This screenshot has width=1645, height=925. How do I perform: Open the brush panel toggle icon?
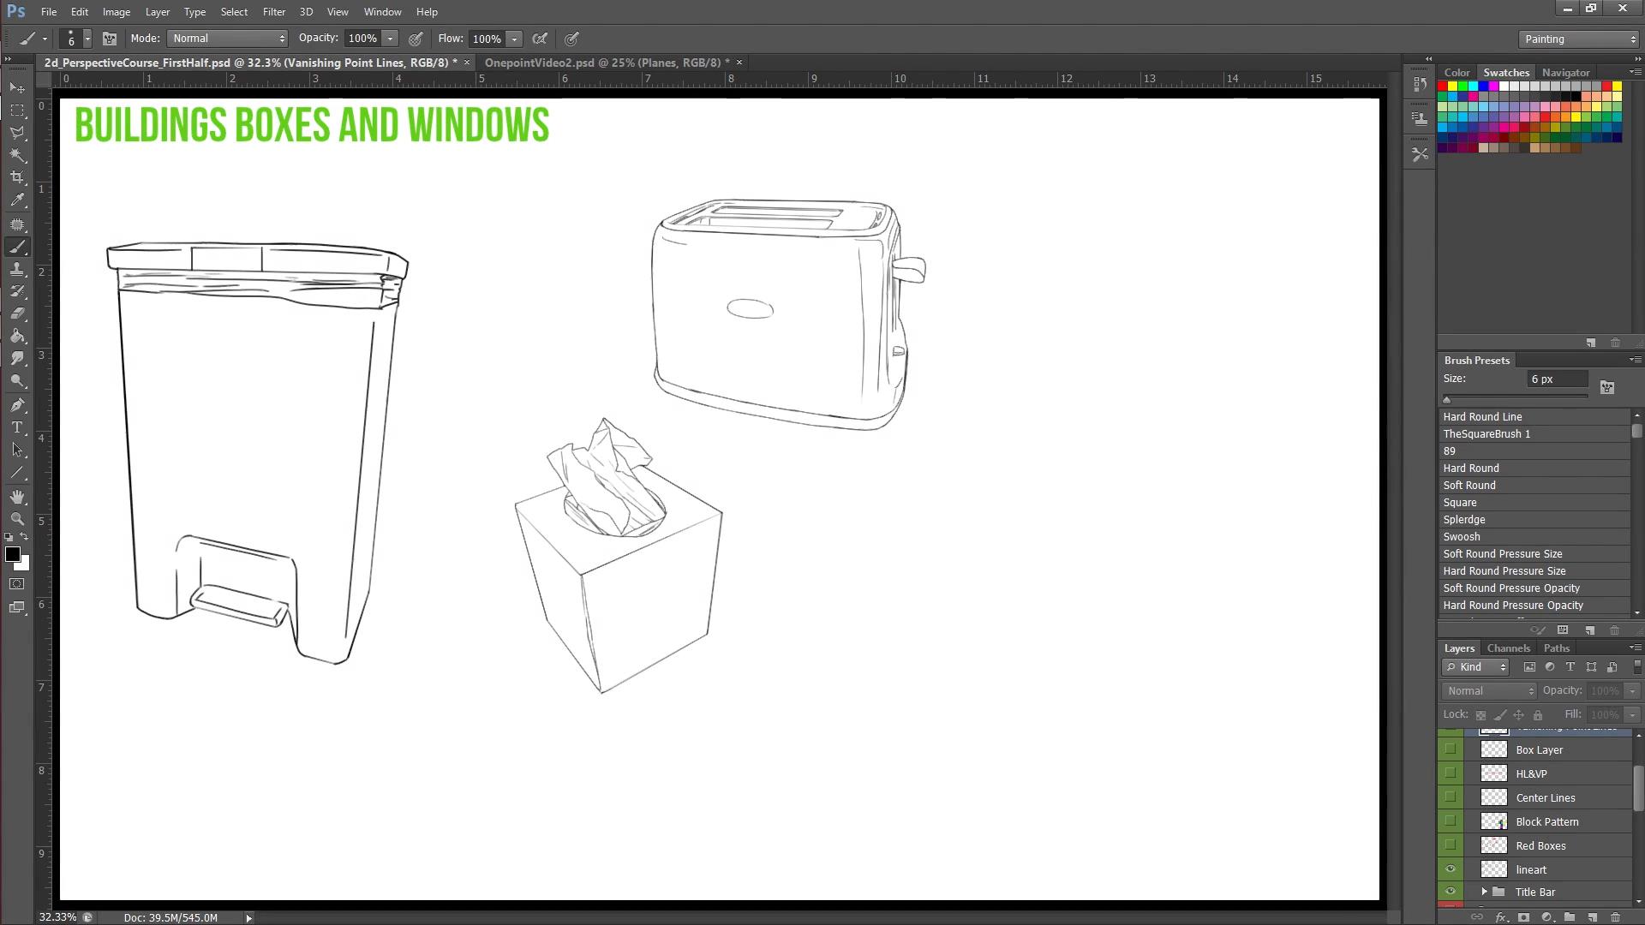click(x=110, y=39)
